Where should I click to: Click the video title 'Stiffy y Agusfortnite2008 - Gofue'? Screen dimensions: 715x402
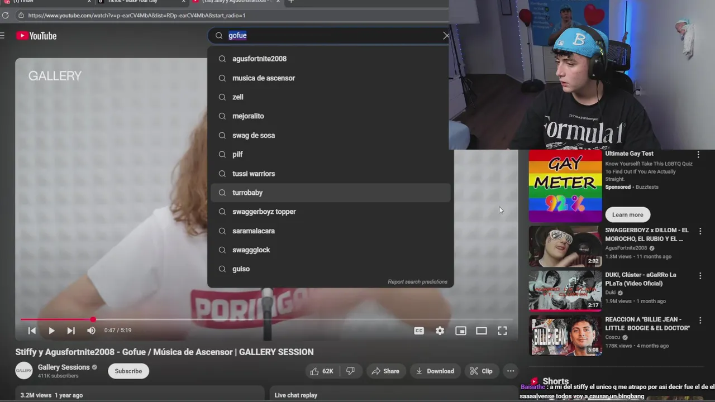pyautogui.click(x=164, y=352)
